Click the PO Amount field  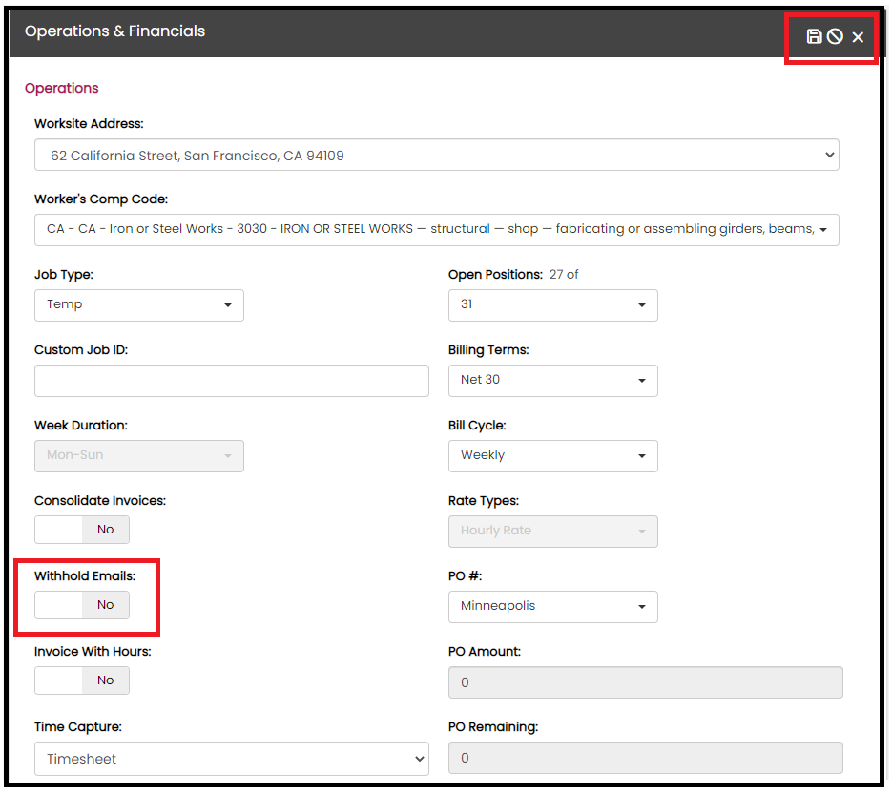point(645,682)
